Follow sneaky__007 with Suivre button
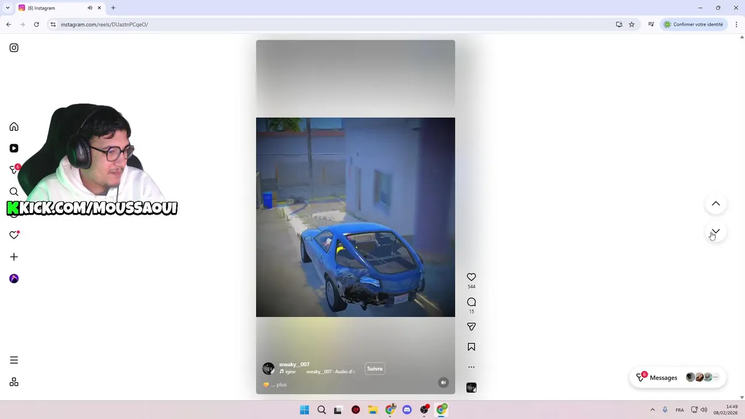Screen dimensions: 745x419 coord(375,368)
